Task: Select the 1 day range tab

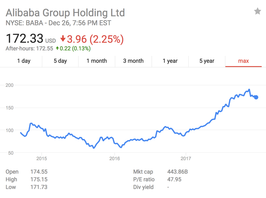Action: 24,61
